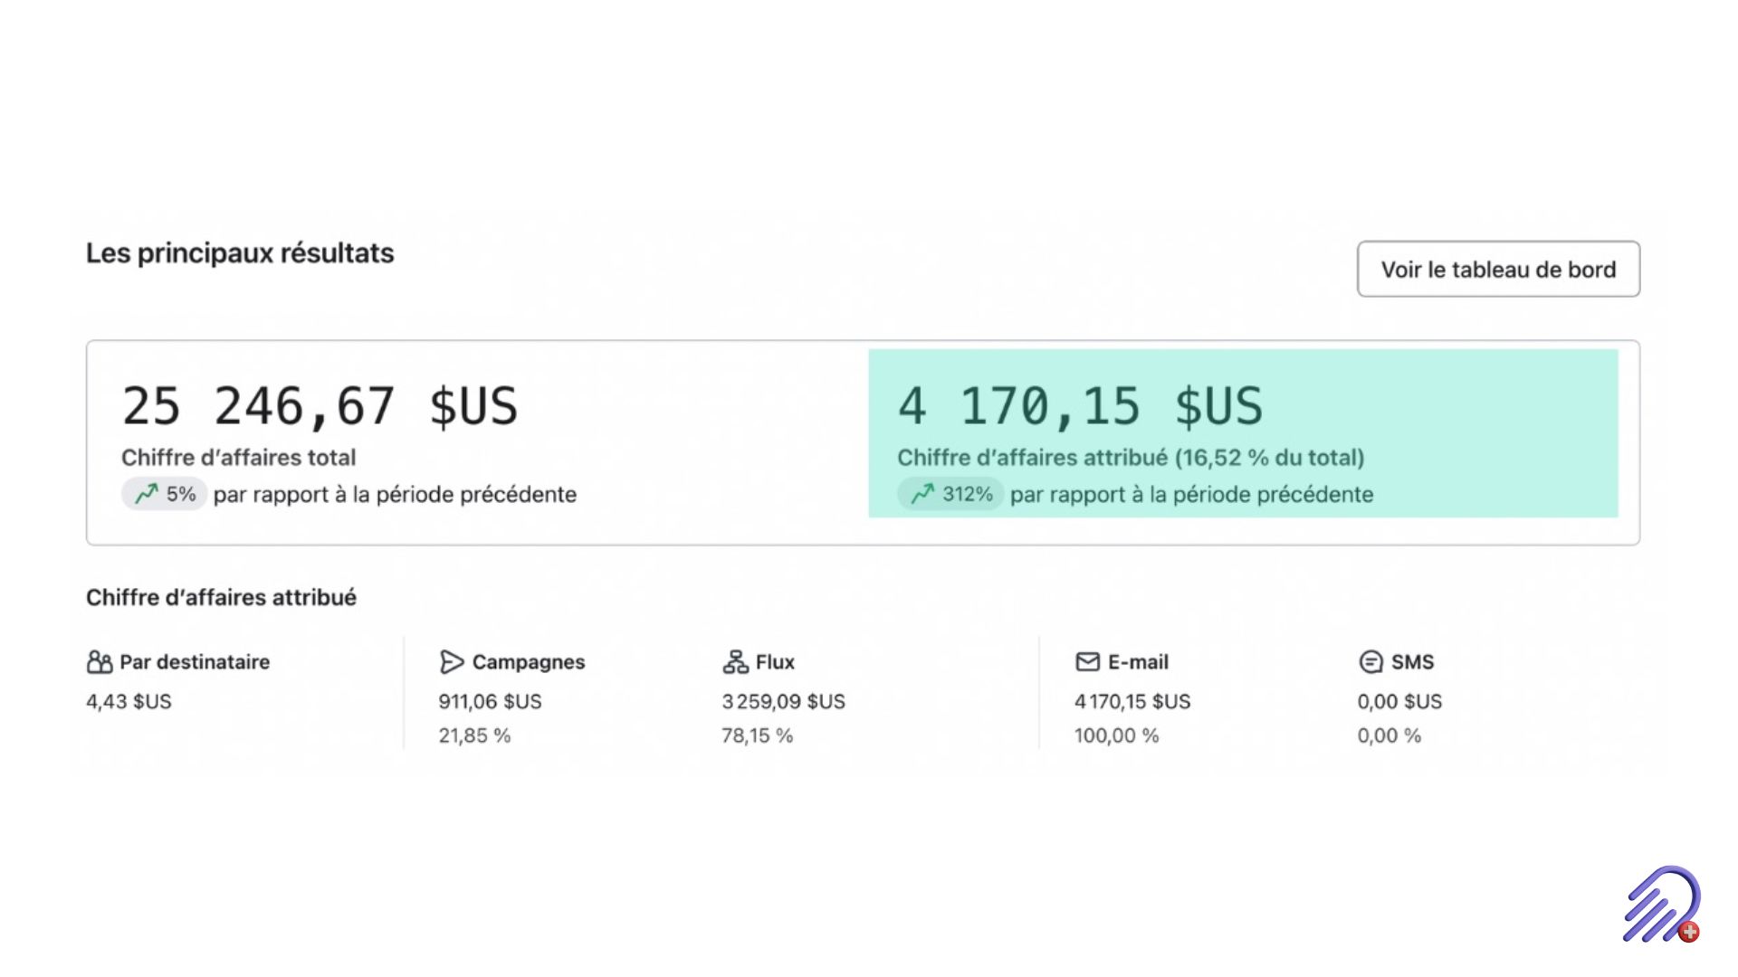Click the SMS label

(1412, 662)
